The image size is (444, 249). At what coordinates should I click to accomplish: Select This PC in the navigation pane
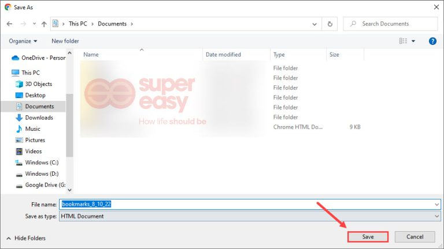(x=31, y=73)
